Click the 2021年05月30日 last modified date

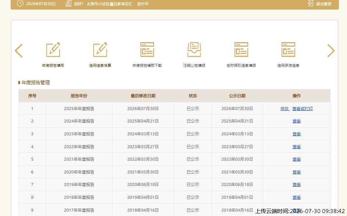click(143, 172)
